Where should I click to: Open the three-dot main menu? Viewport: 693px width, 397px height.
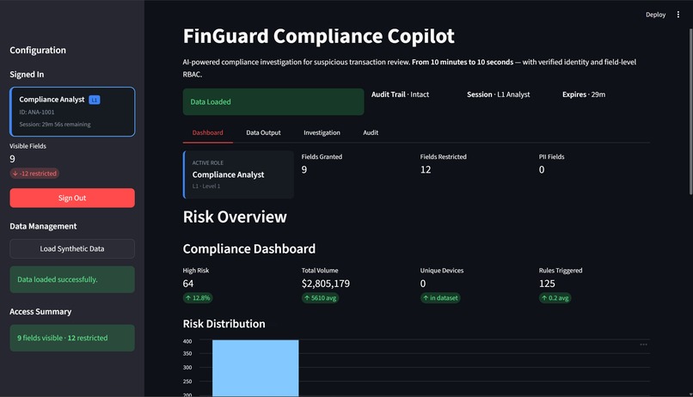point(678,15)
